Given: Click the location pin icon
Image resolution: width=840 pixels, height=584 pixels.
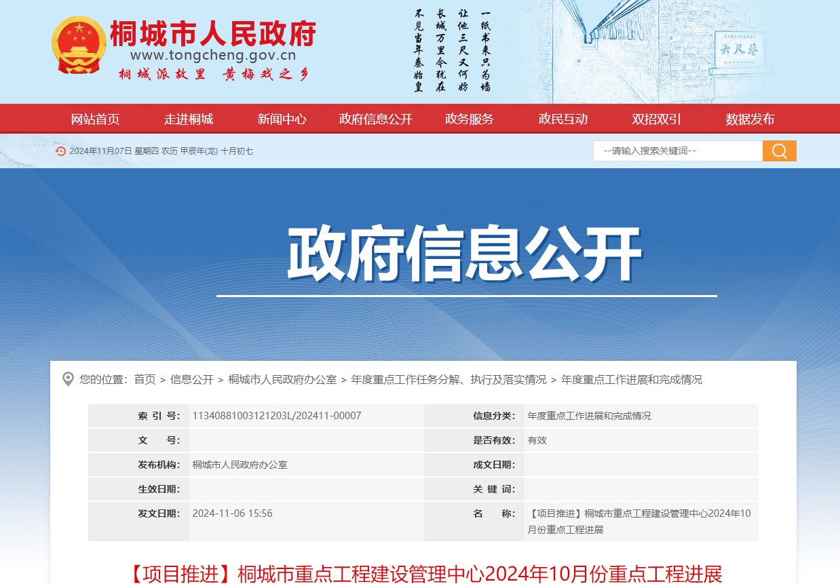Looking at the screenshot, I should click(x=68, y=379).
